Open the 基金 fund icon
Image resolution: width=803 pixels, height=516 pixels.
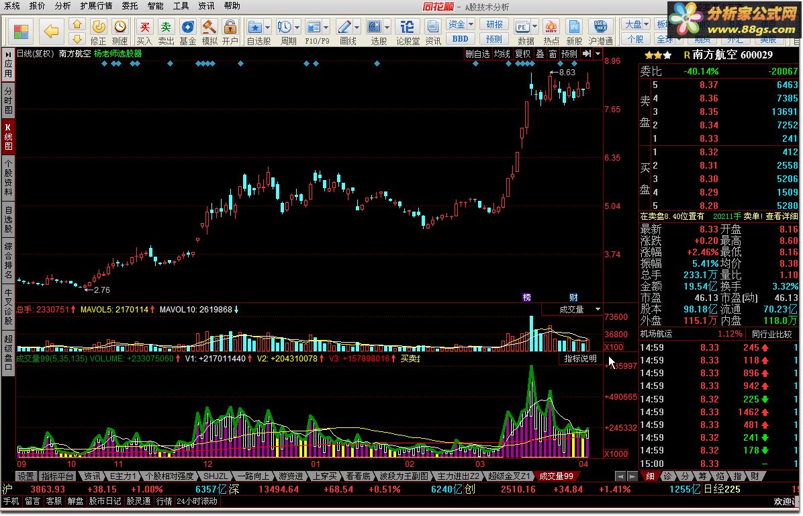(188, 32)
